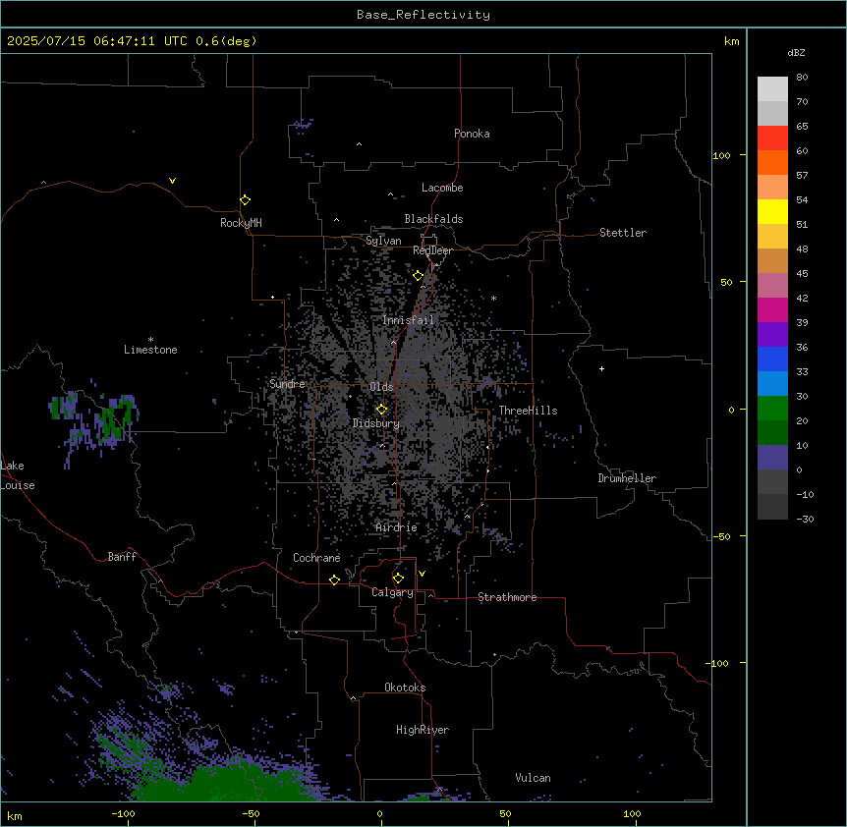Click the yellow diamond marker between Olds and Didsbury

[382, 410]
